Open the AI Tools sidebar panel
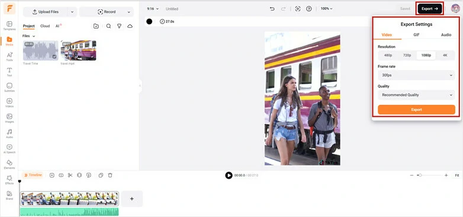 click(9, 57)
